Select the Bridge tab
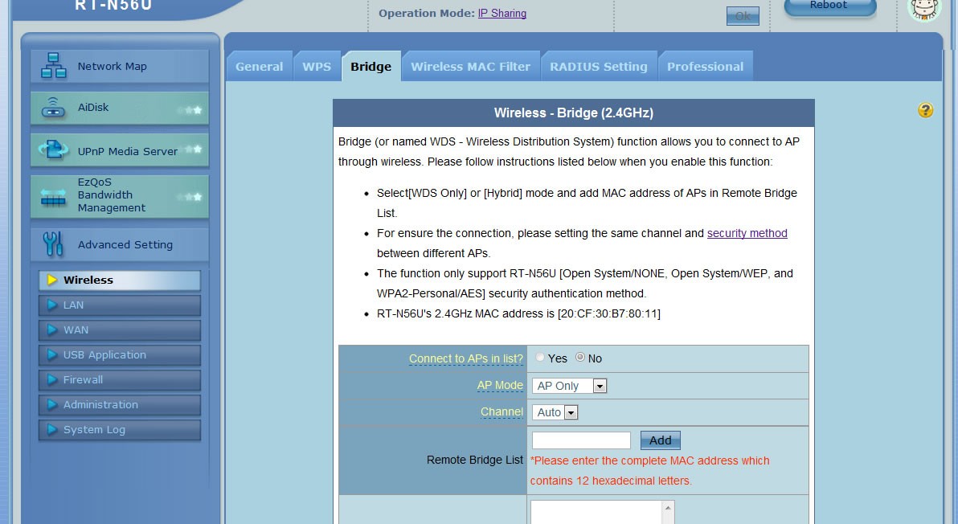This screenshot has height=524, width=958. click(x=371, y=67)
